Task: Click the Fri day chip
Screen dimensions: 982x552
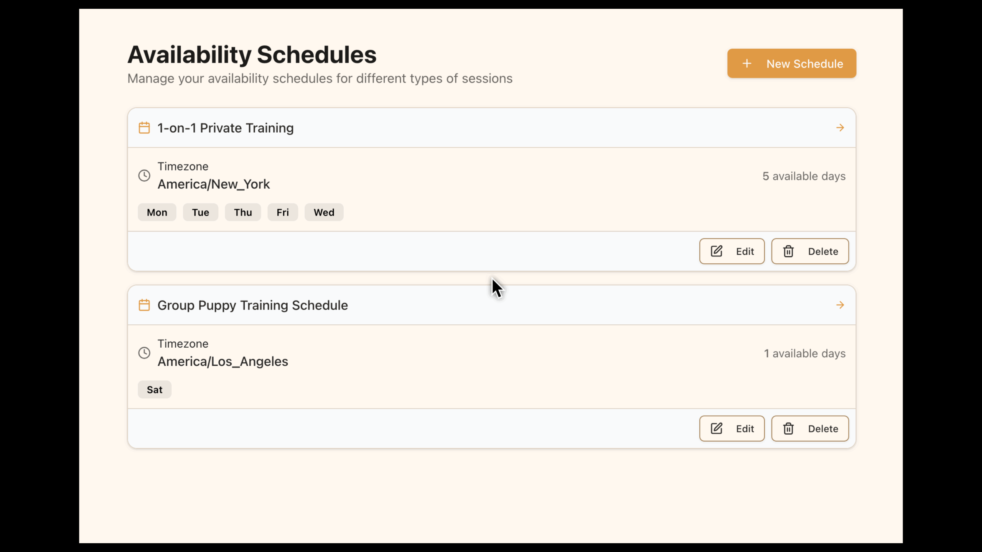Action: pyautogui.click(x=282, y=212)
